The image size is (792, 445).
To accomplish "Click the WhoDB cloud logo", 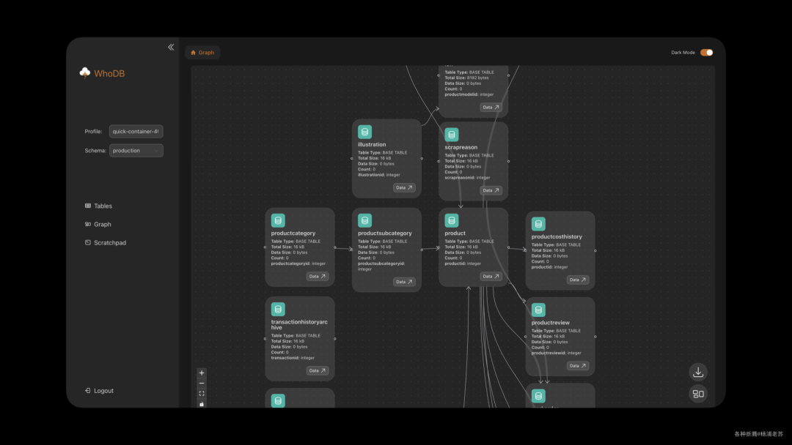I will coord(85,73).
